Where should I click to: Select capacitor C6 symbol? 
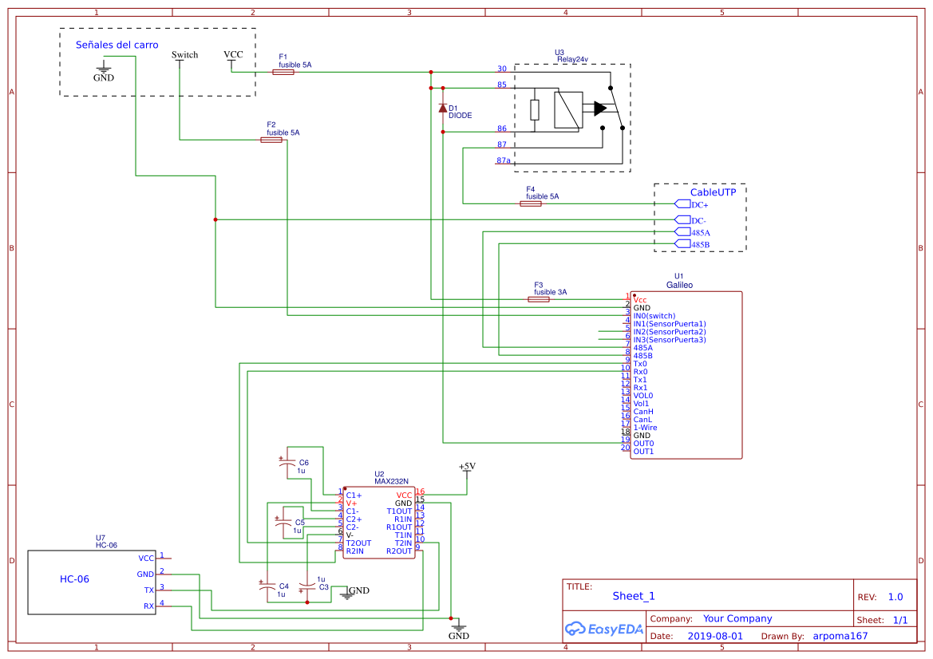pyautogui.click(x=287, y=462)
